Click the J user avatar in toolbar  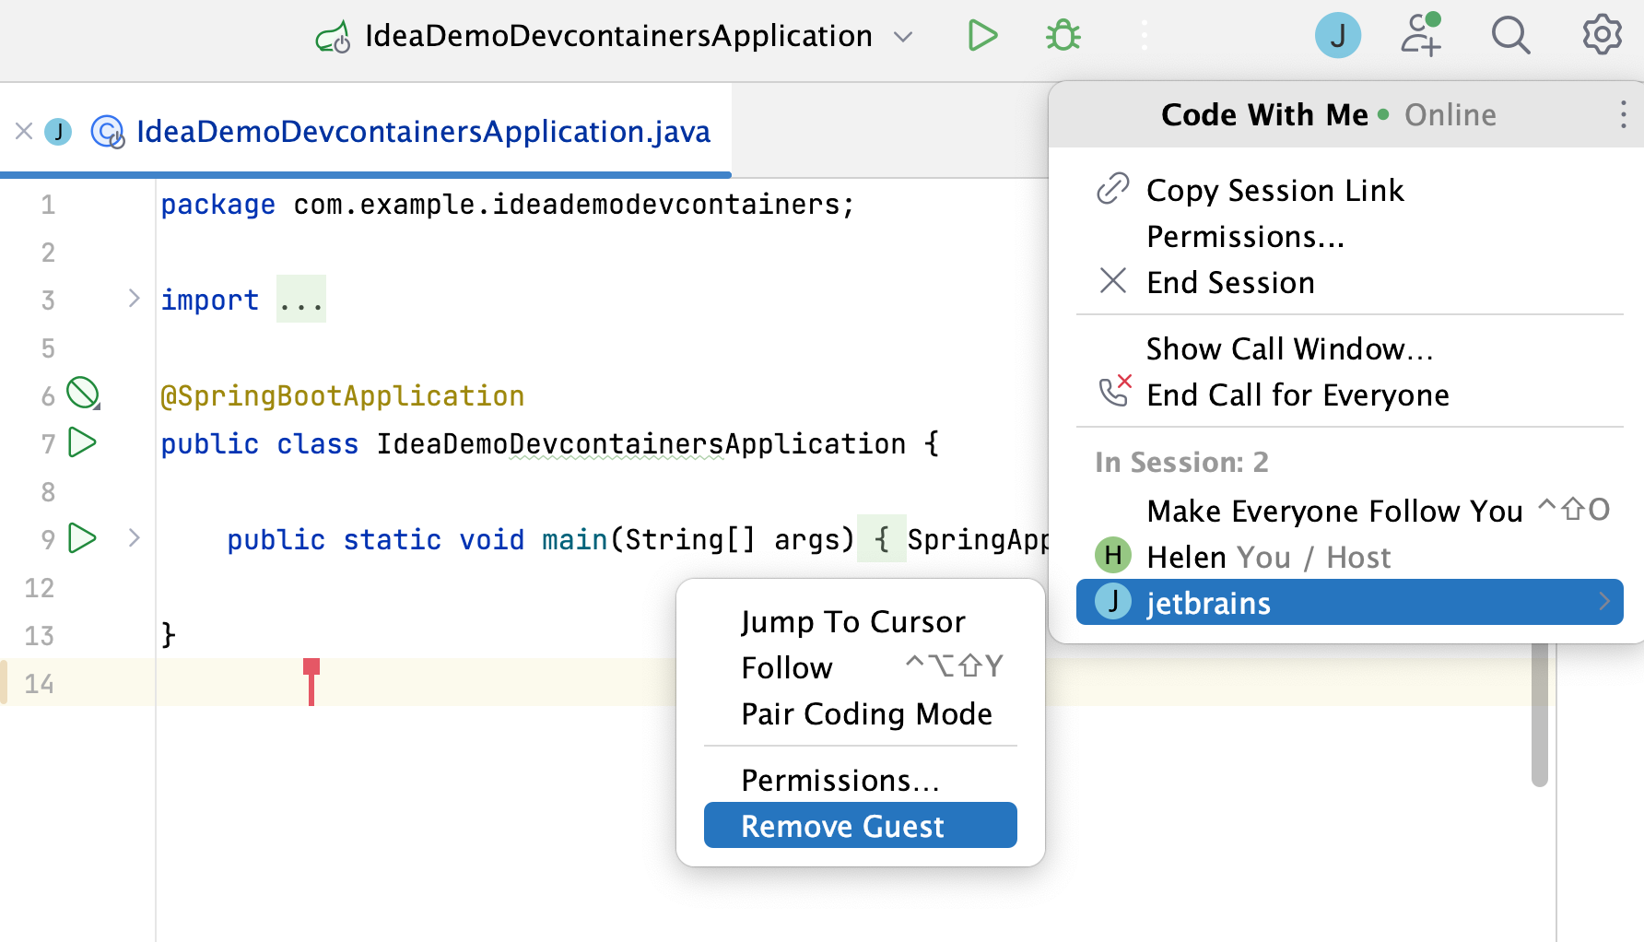click(x=1337, y=36)
